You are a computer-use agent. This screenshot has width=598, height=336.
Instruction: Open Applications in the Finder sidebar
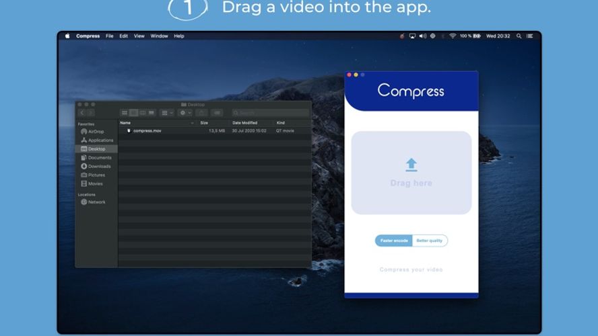coord(97,140)
